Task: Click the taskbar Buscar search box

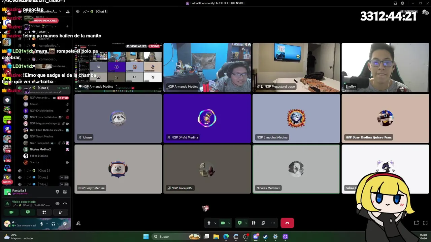Action: [177, 237]
